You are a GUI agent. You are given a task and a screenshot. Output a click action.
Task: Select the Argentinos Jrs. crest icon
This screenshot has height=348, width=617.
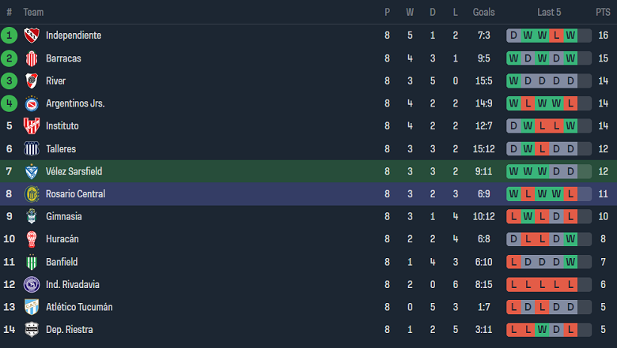point(32,103)
